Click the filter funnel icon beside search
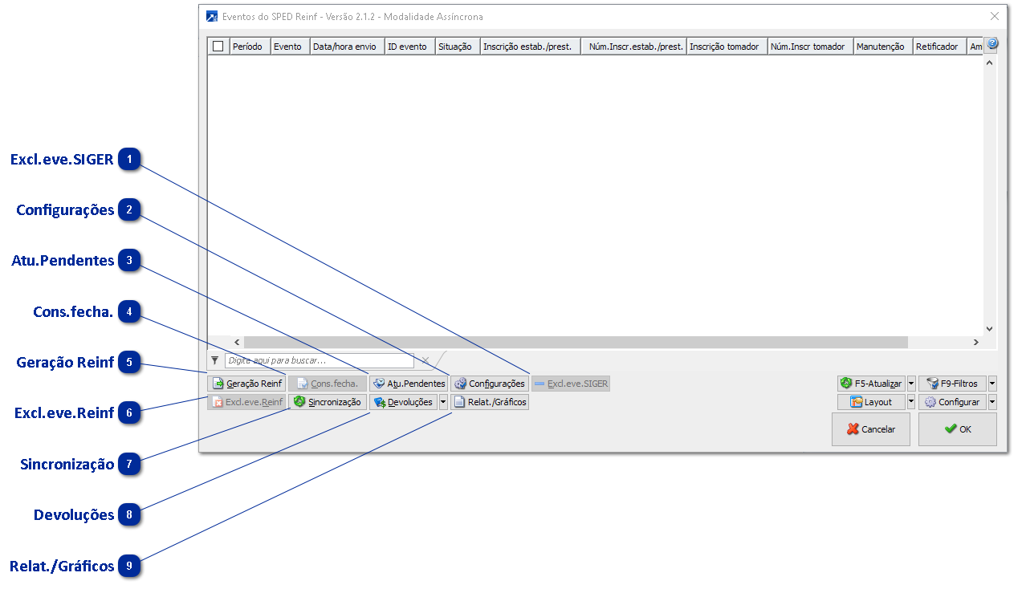 [x=214, y=361]
